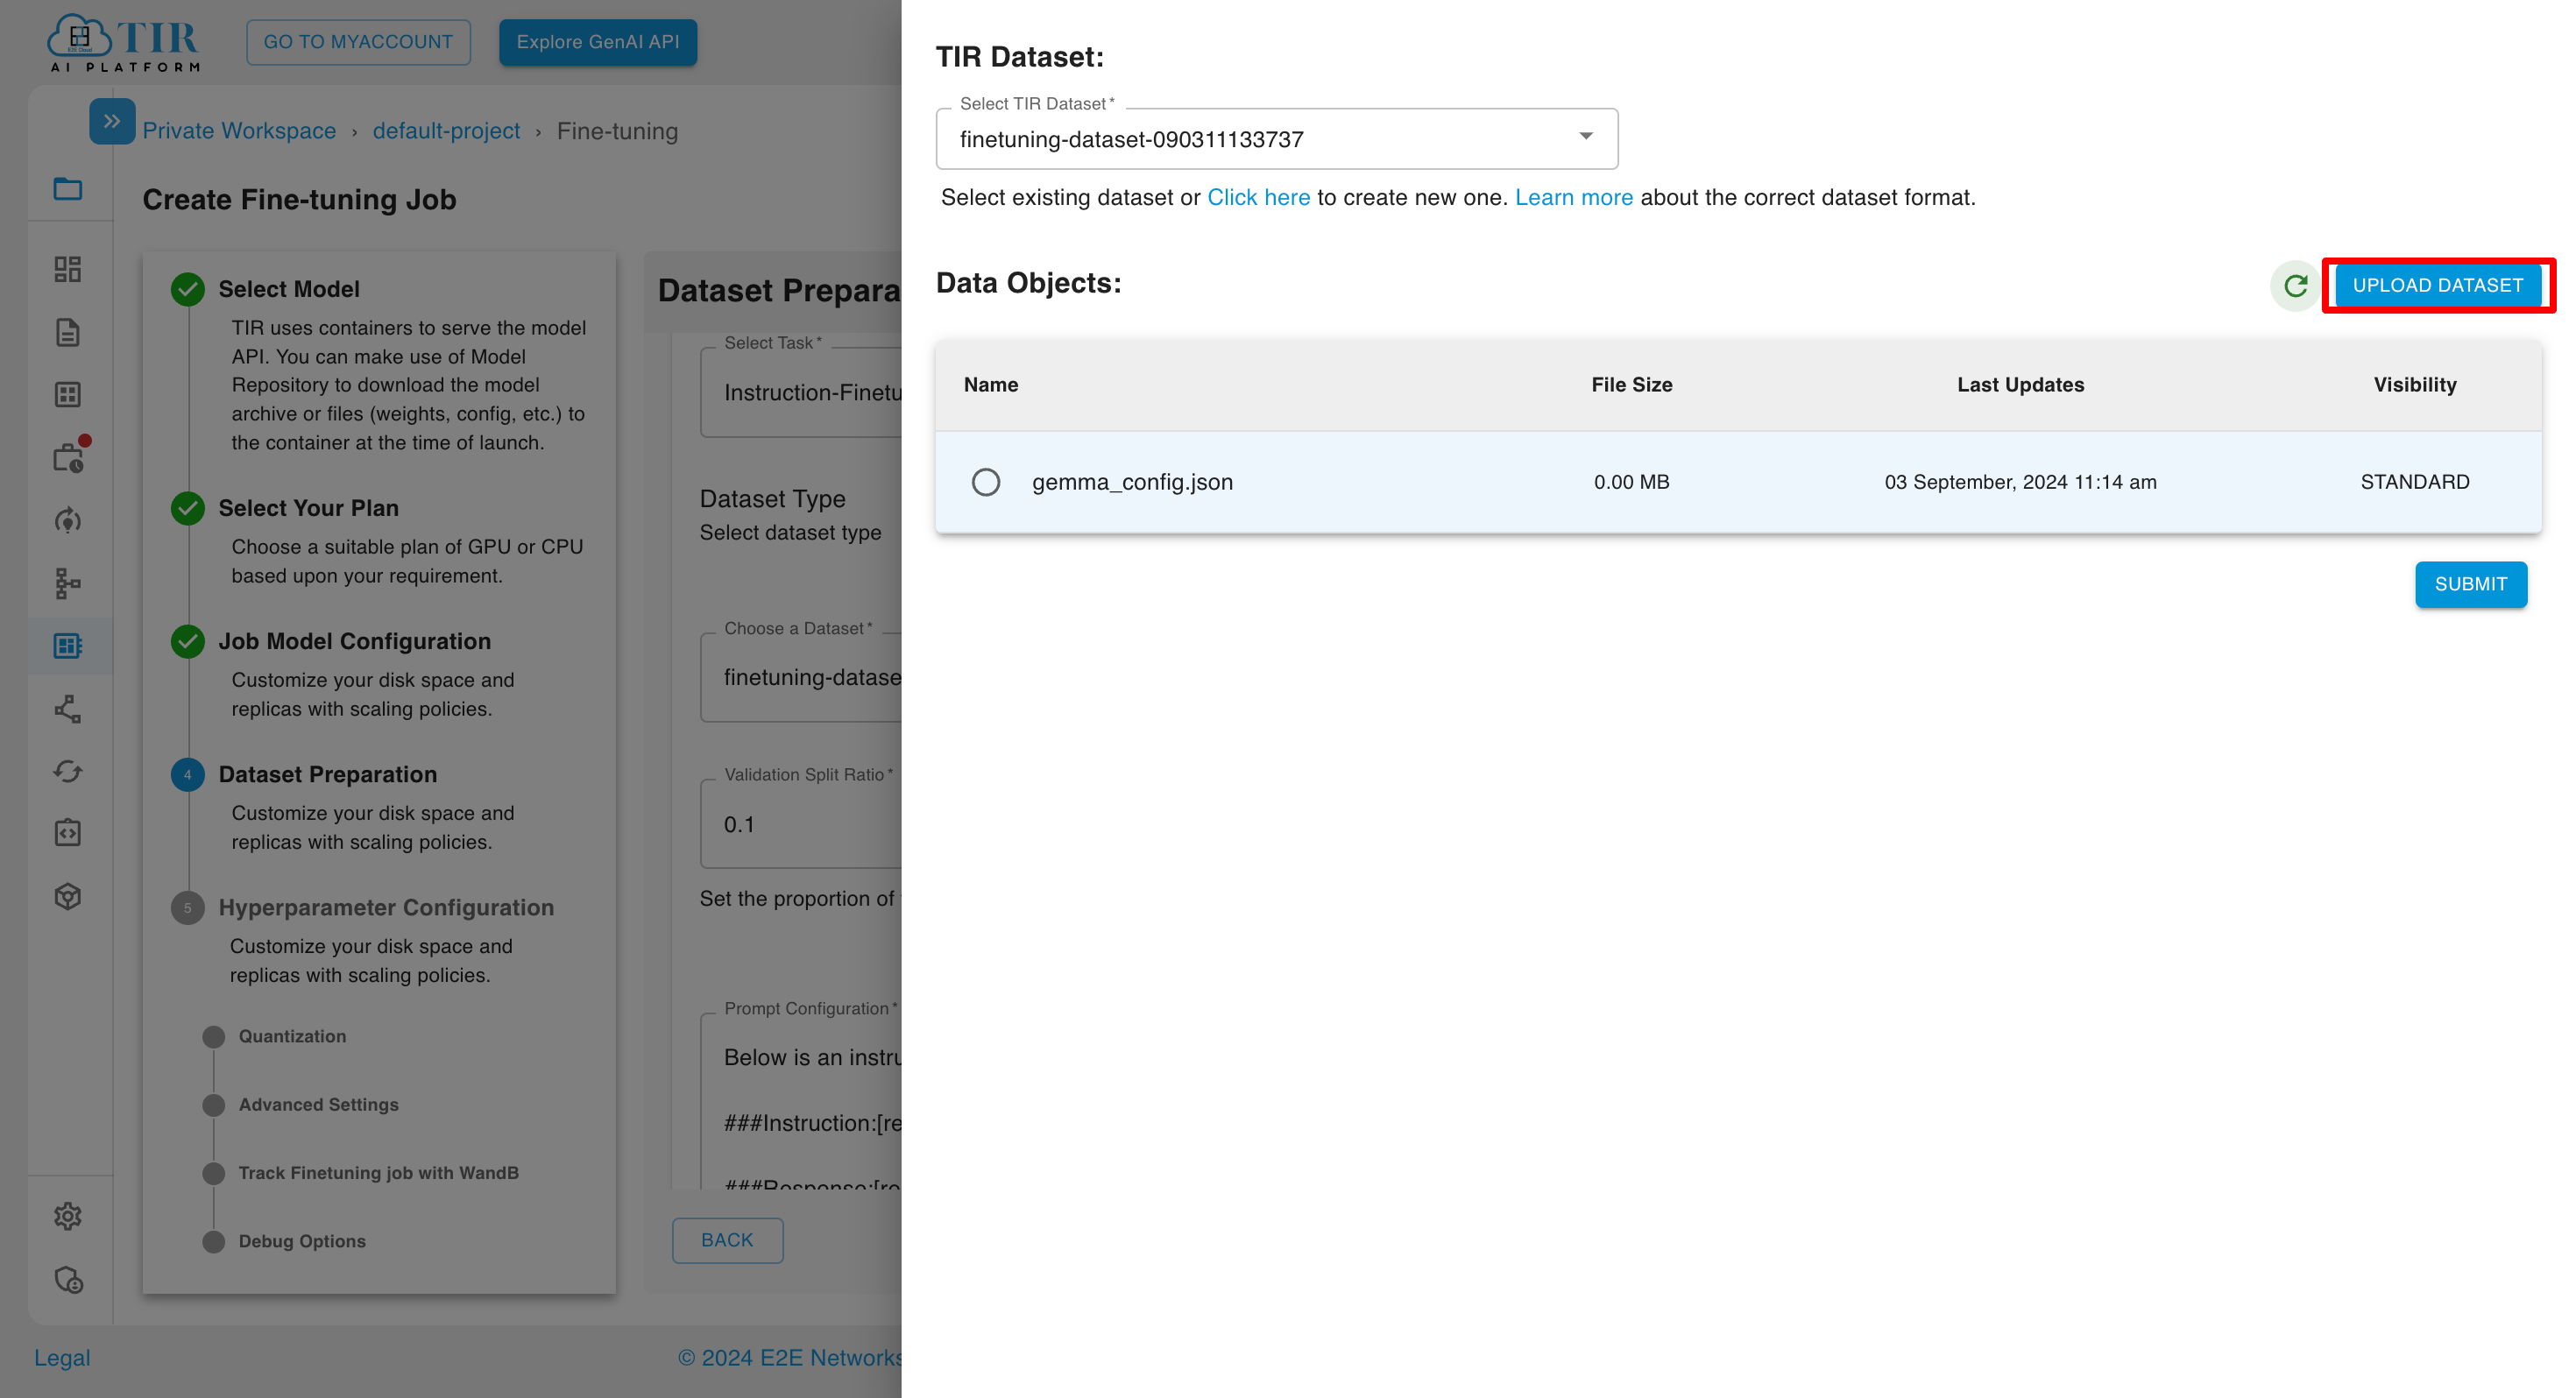Image resolution: width=2576 pixels, height=1398 pixels.
Task: Open the circular rocket sidebar icon
Action: click(68, 520)
